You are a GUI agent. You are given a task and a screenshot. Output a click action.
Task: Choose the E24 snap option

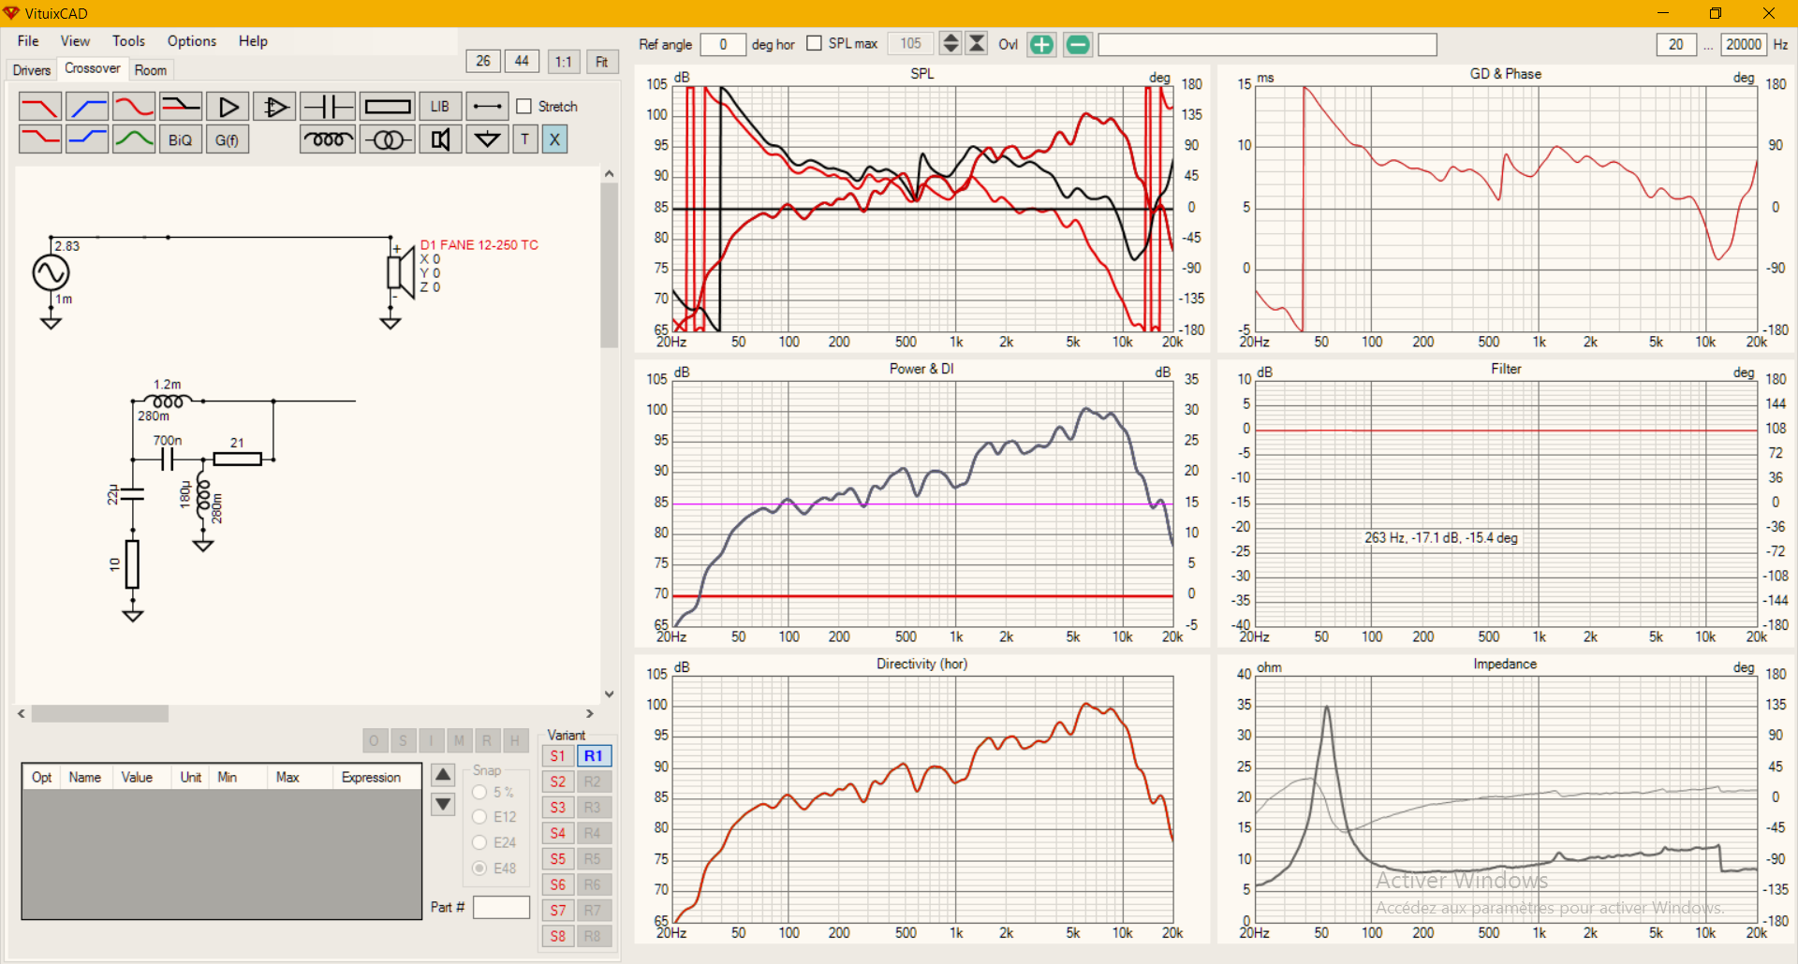[x=479, y=842]
